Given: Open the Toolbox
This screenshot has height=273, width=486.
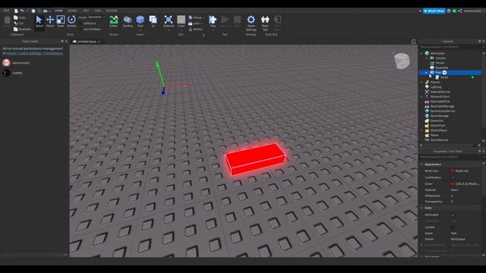Looking at the screenshot, I should coord(128,21).
